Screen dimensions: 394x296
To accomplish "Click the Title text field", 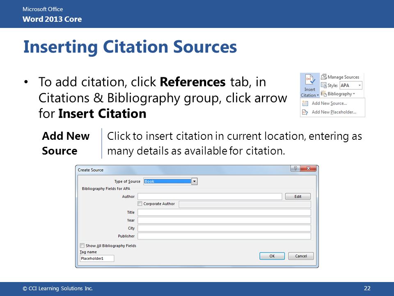I will click(224, 213).
